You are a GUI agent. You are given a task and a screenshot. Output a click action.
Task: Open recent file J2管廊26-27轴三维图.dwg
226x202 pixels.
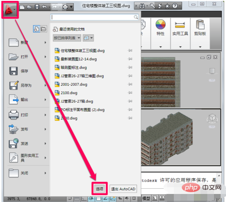pos(79,76)
